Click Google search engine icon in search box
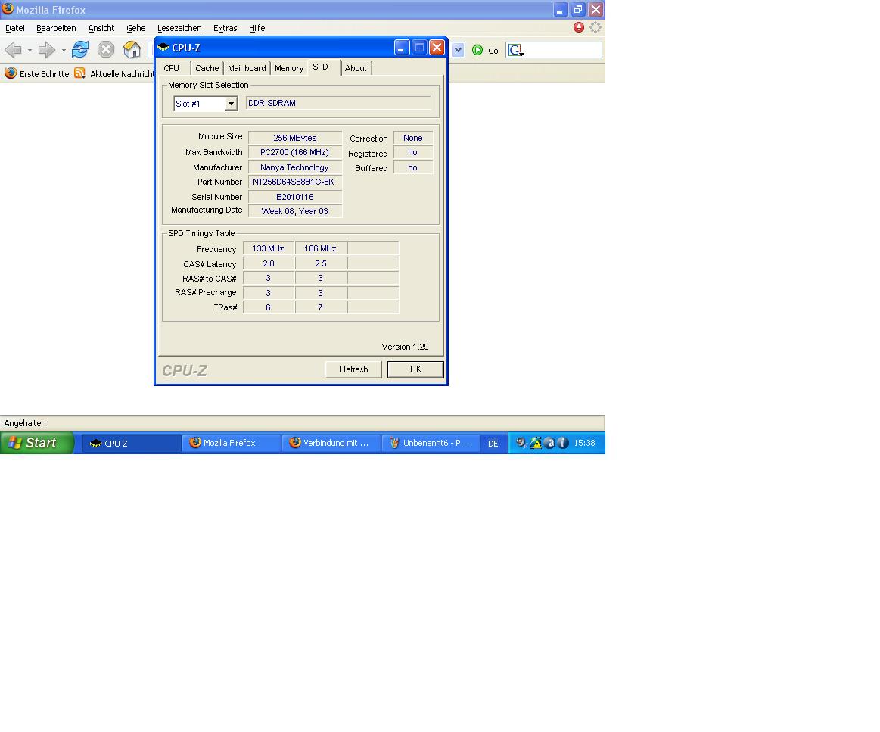This screenshot has height=732, width=880. click(516, 50)
